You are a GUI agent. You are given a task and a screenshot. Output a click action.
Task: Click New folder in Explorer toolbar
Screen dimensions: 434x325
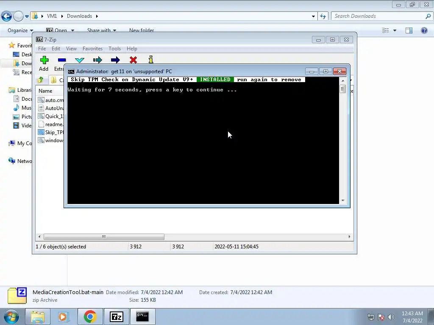142,30
